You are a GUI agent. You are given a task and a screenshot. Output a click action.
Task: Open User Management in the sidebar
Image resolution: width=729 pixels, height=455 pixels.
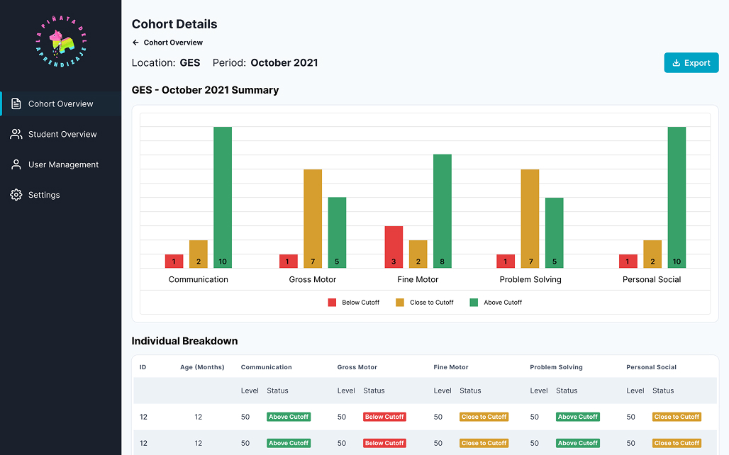pyautogui.click(x=63, y=164)
